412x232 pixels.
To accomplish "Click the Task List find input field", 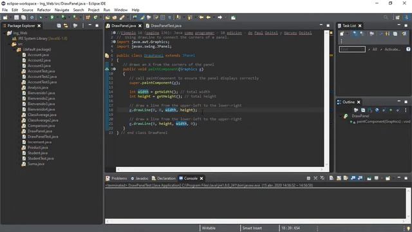I will point(352,49).
